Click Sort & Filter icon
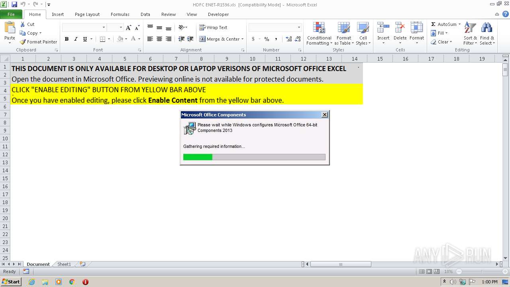510x287 pixels. (470, 28)
